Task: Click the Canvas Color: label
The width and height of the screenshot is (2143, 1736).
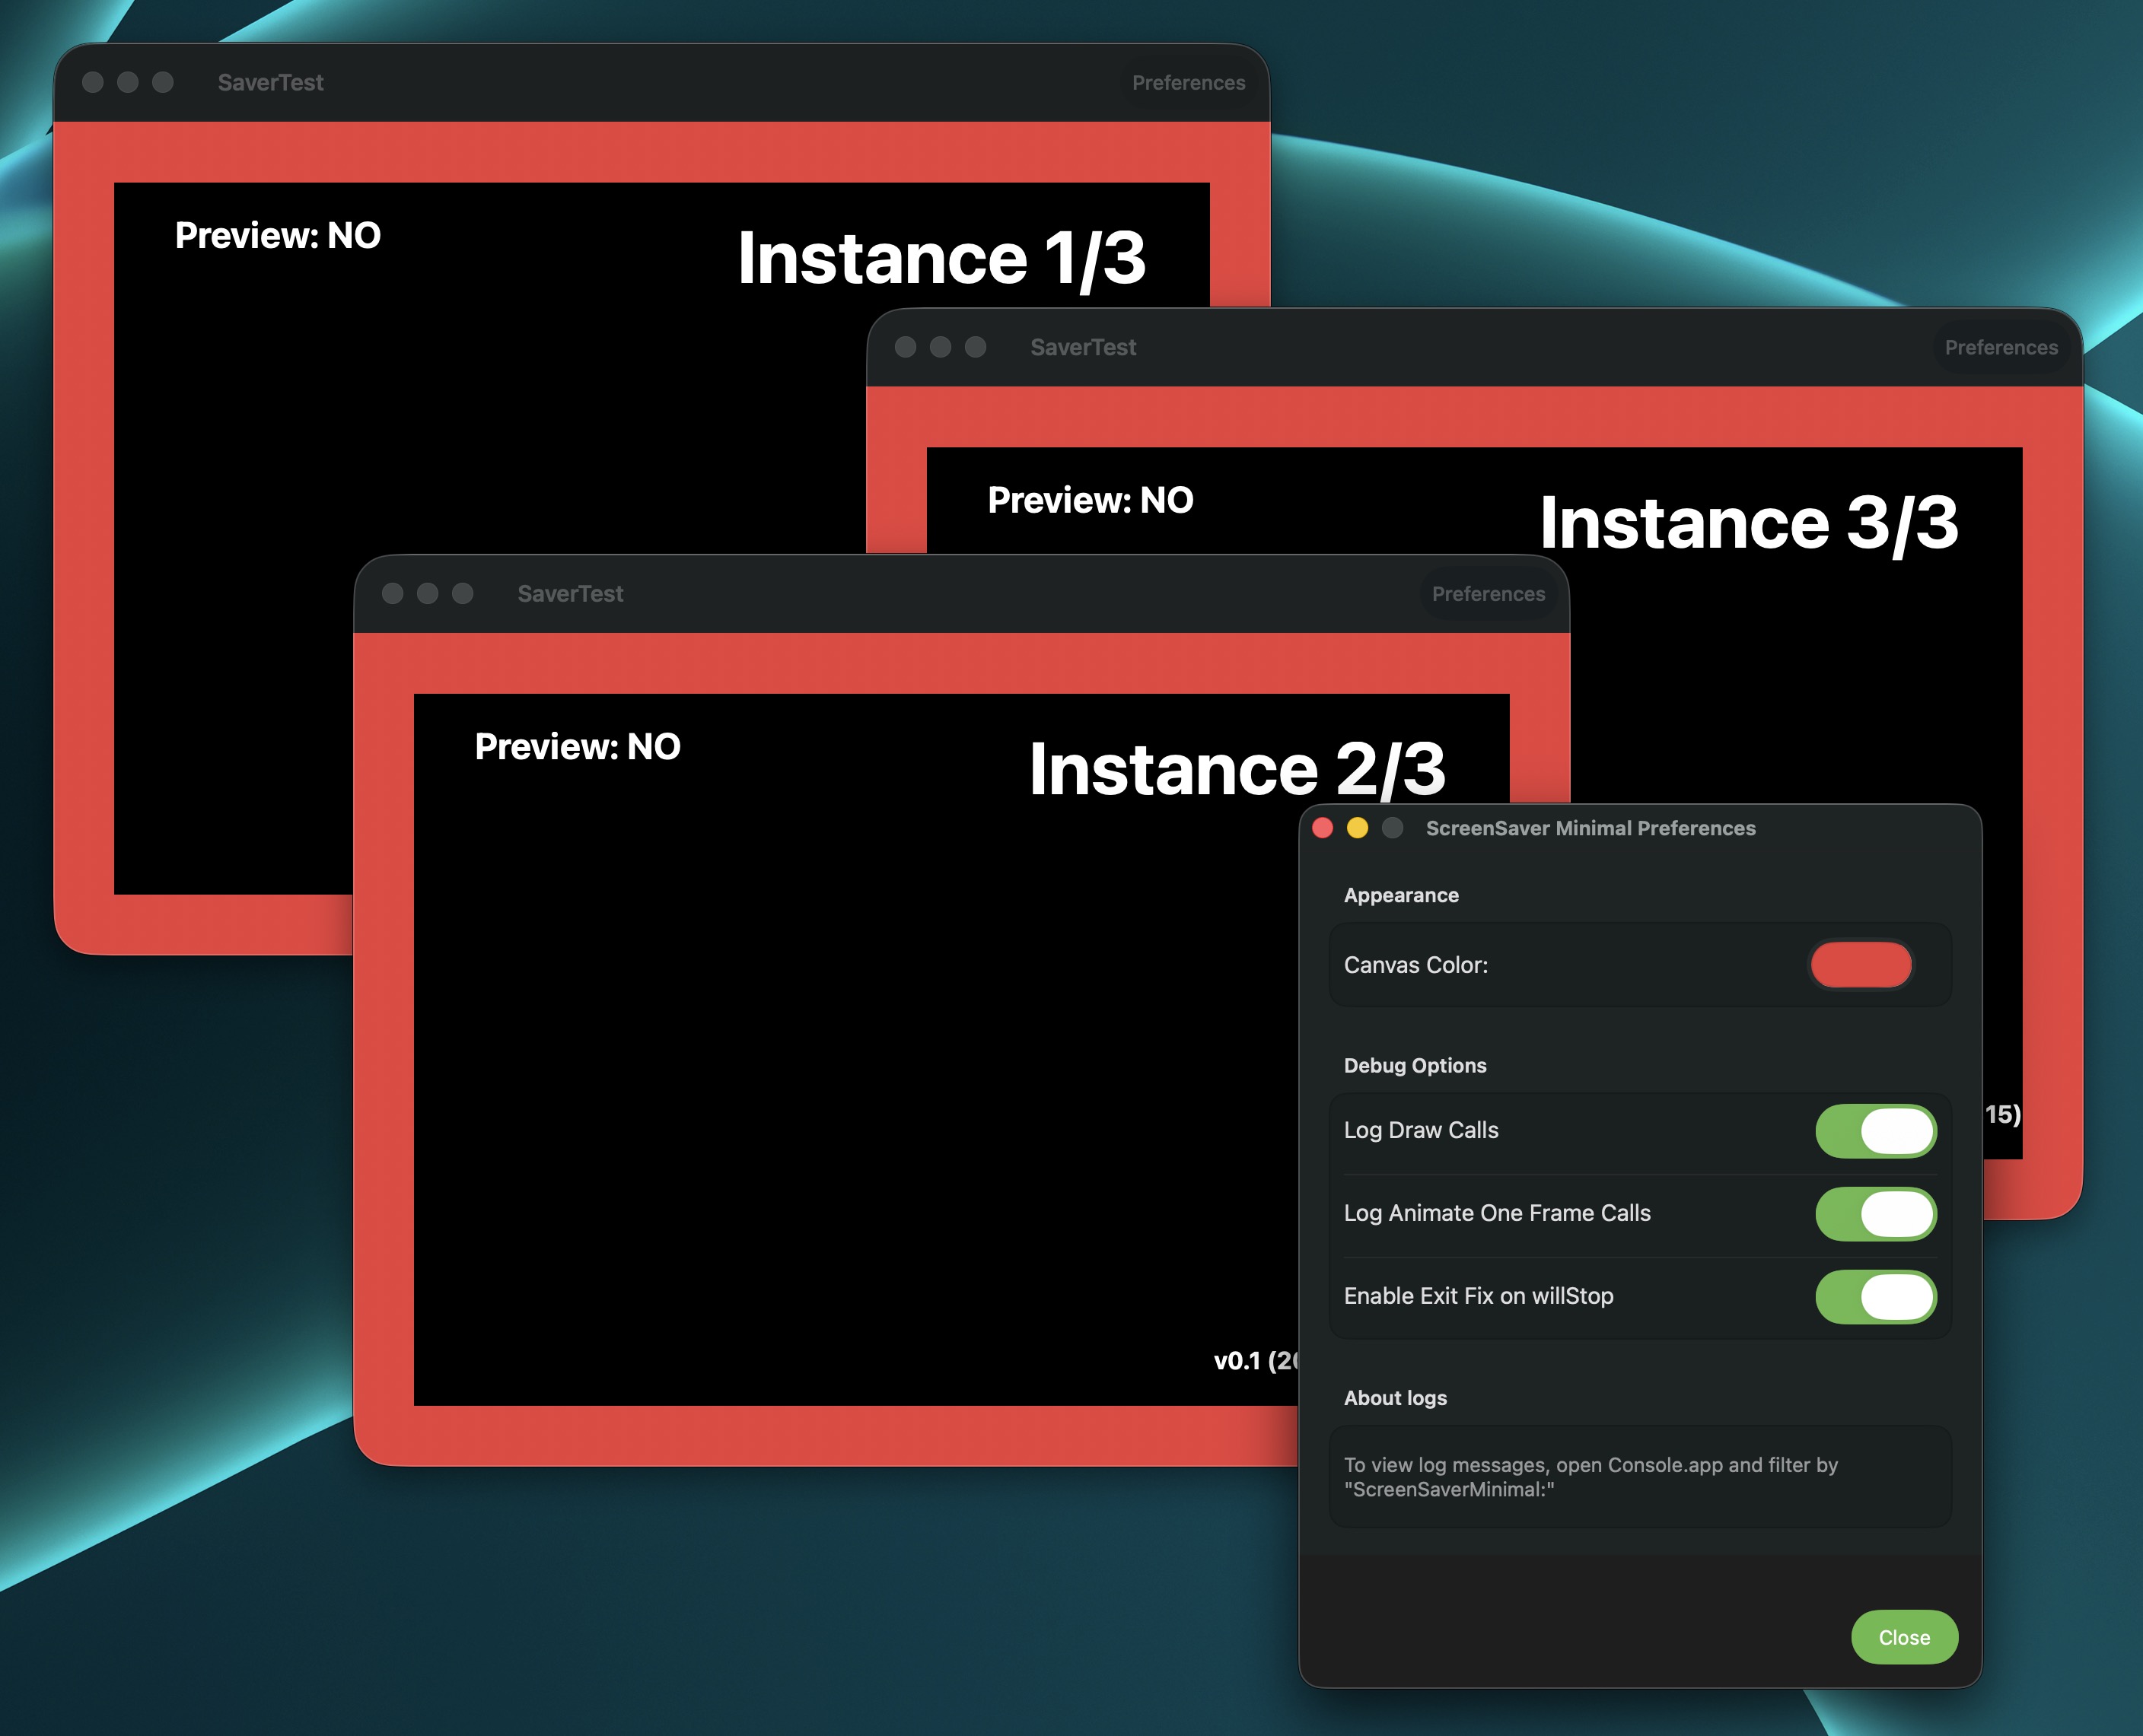Action: [x=1415, y=965]
